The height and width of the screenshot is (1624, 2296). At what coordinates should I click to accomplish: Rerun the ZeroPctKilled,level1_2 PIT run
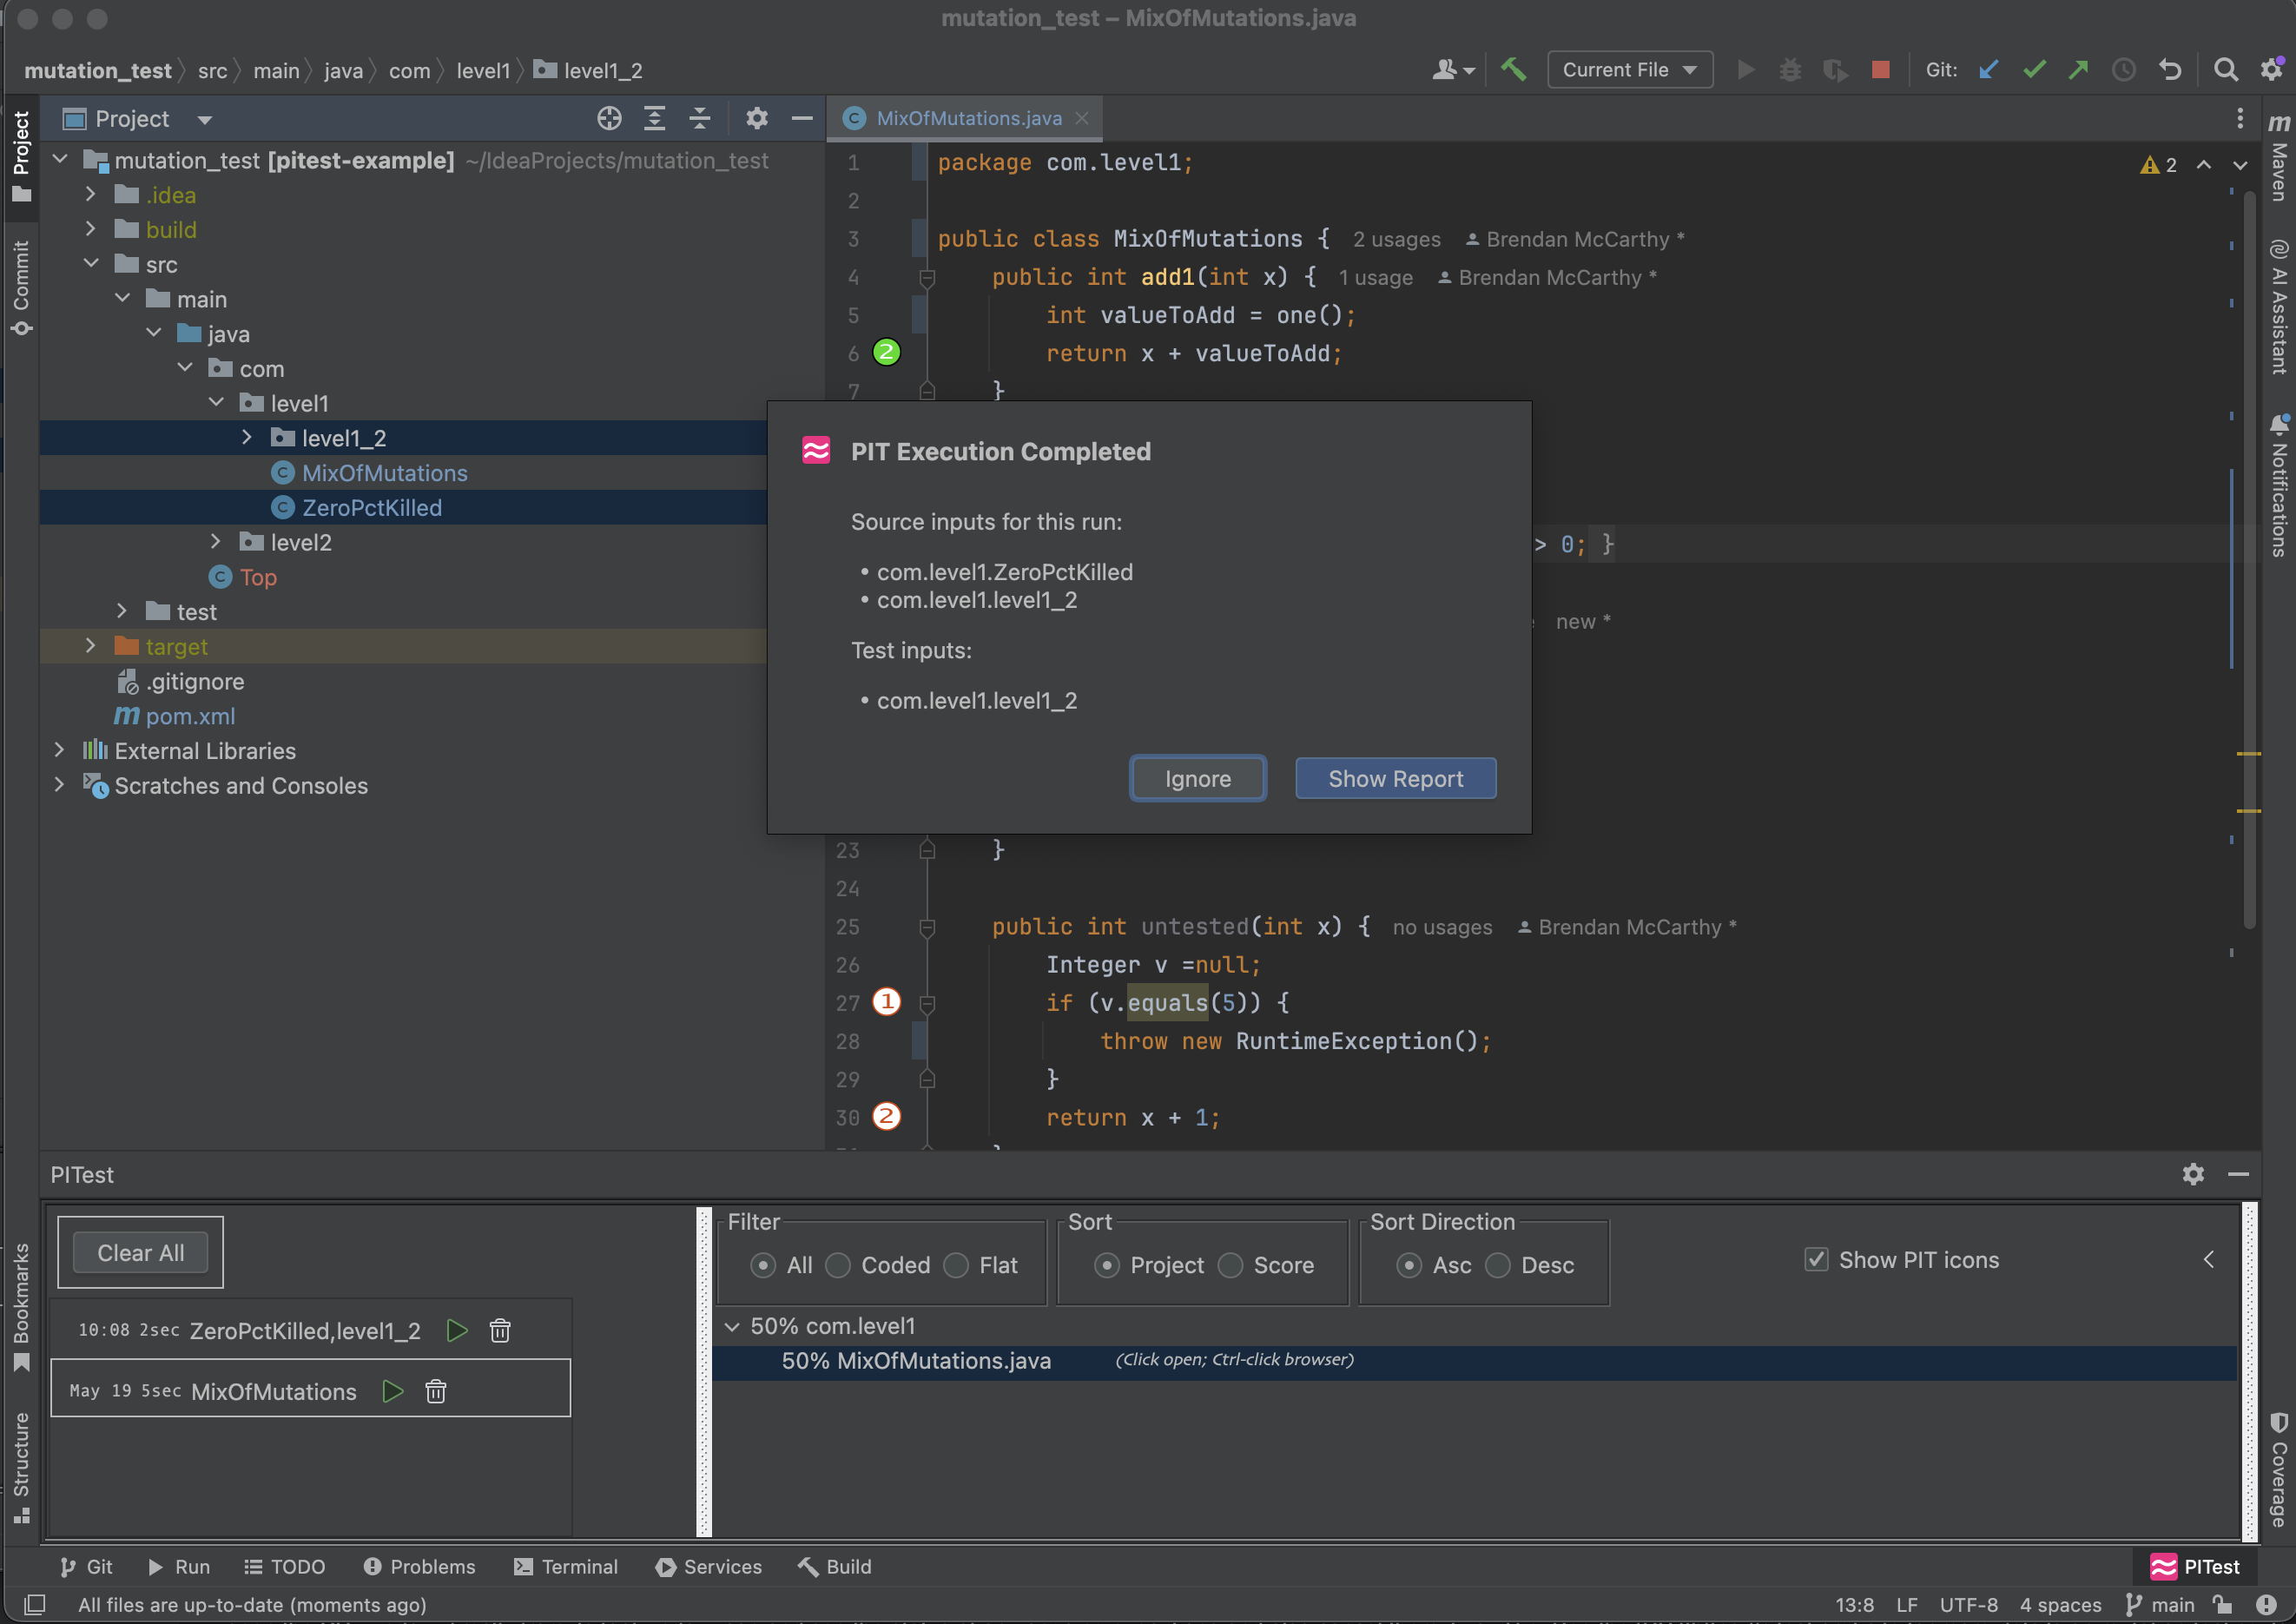[x=457, y=1330]
